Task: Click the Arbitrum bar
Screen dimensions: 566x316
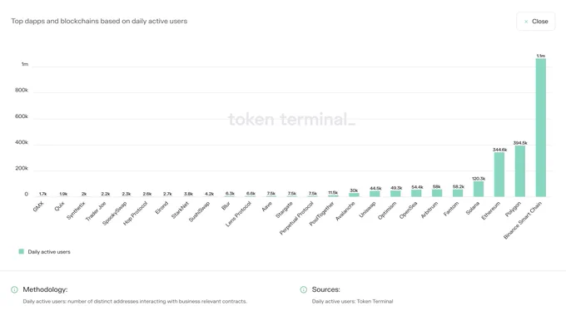Action: pyautogui.click(x=437, y=193)
